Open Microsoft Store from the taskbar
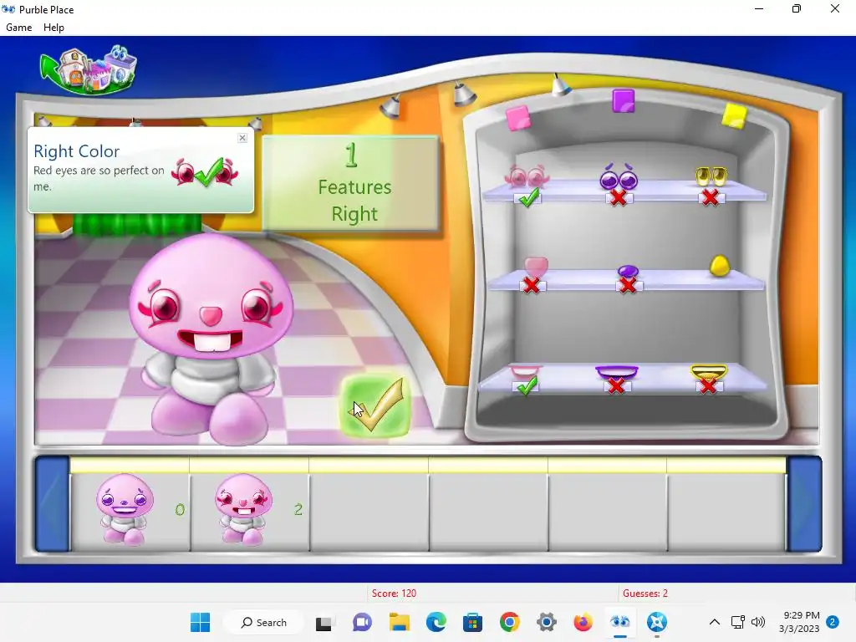This screenshot has height=642, width=856. point(473,622)
